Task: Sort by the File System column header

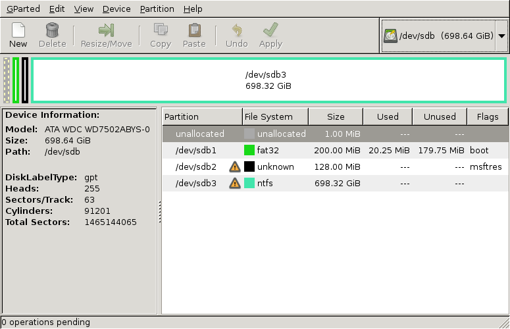Action: pos(275,116)
